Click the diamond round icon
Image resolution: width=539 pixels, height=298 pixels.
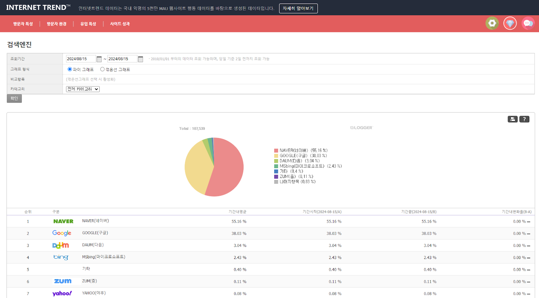click(x=510, y=23)
